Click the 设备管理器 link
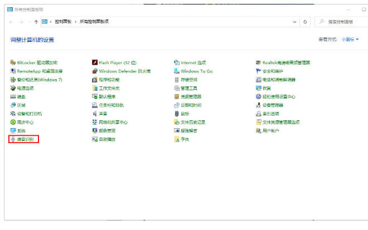Viewport: 368px width, 230px height. click(x=273, y=105)
